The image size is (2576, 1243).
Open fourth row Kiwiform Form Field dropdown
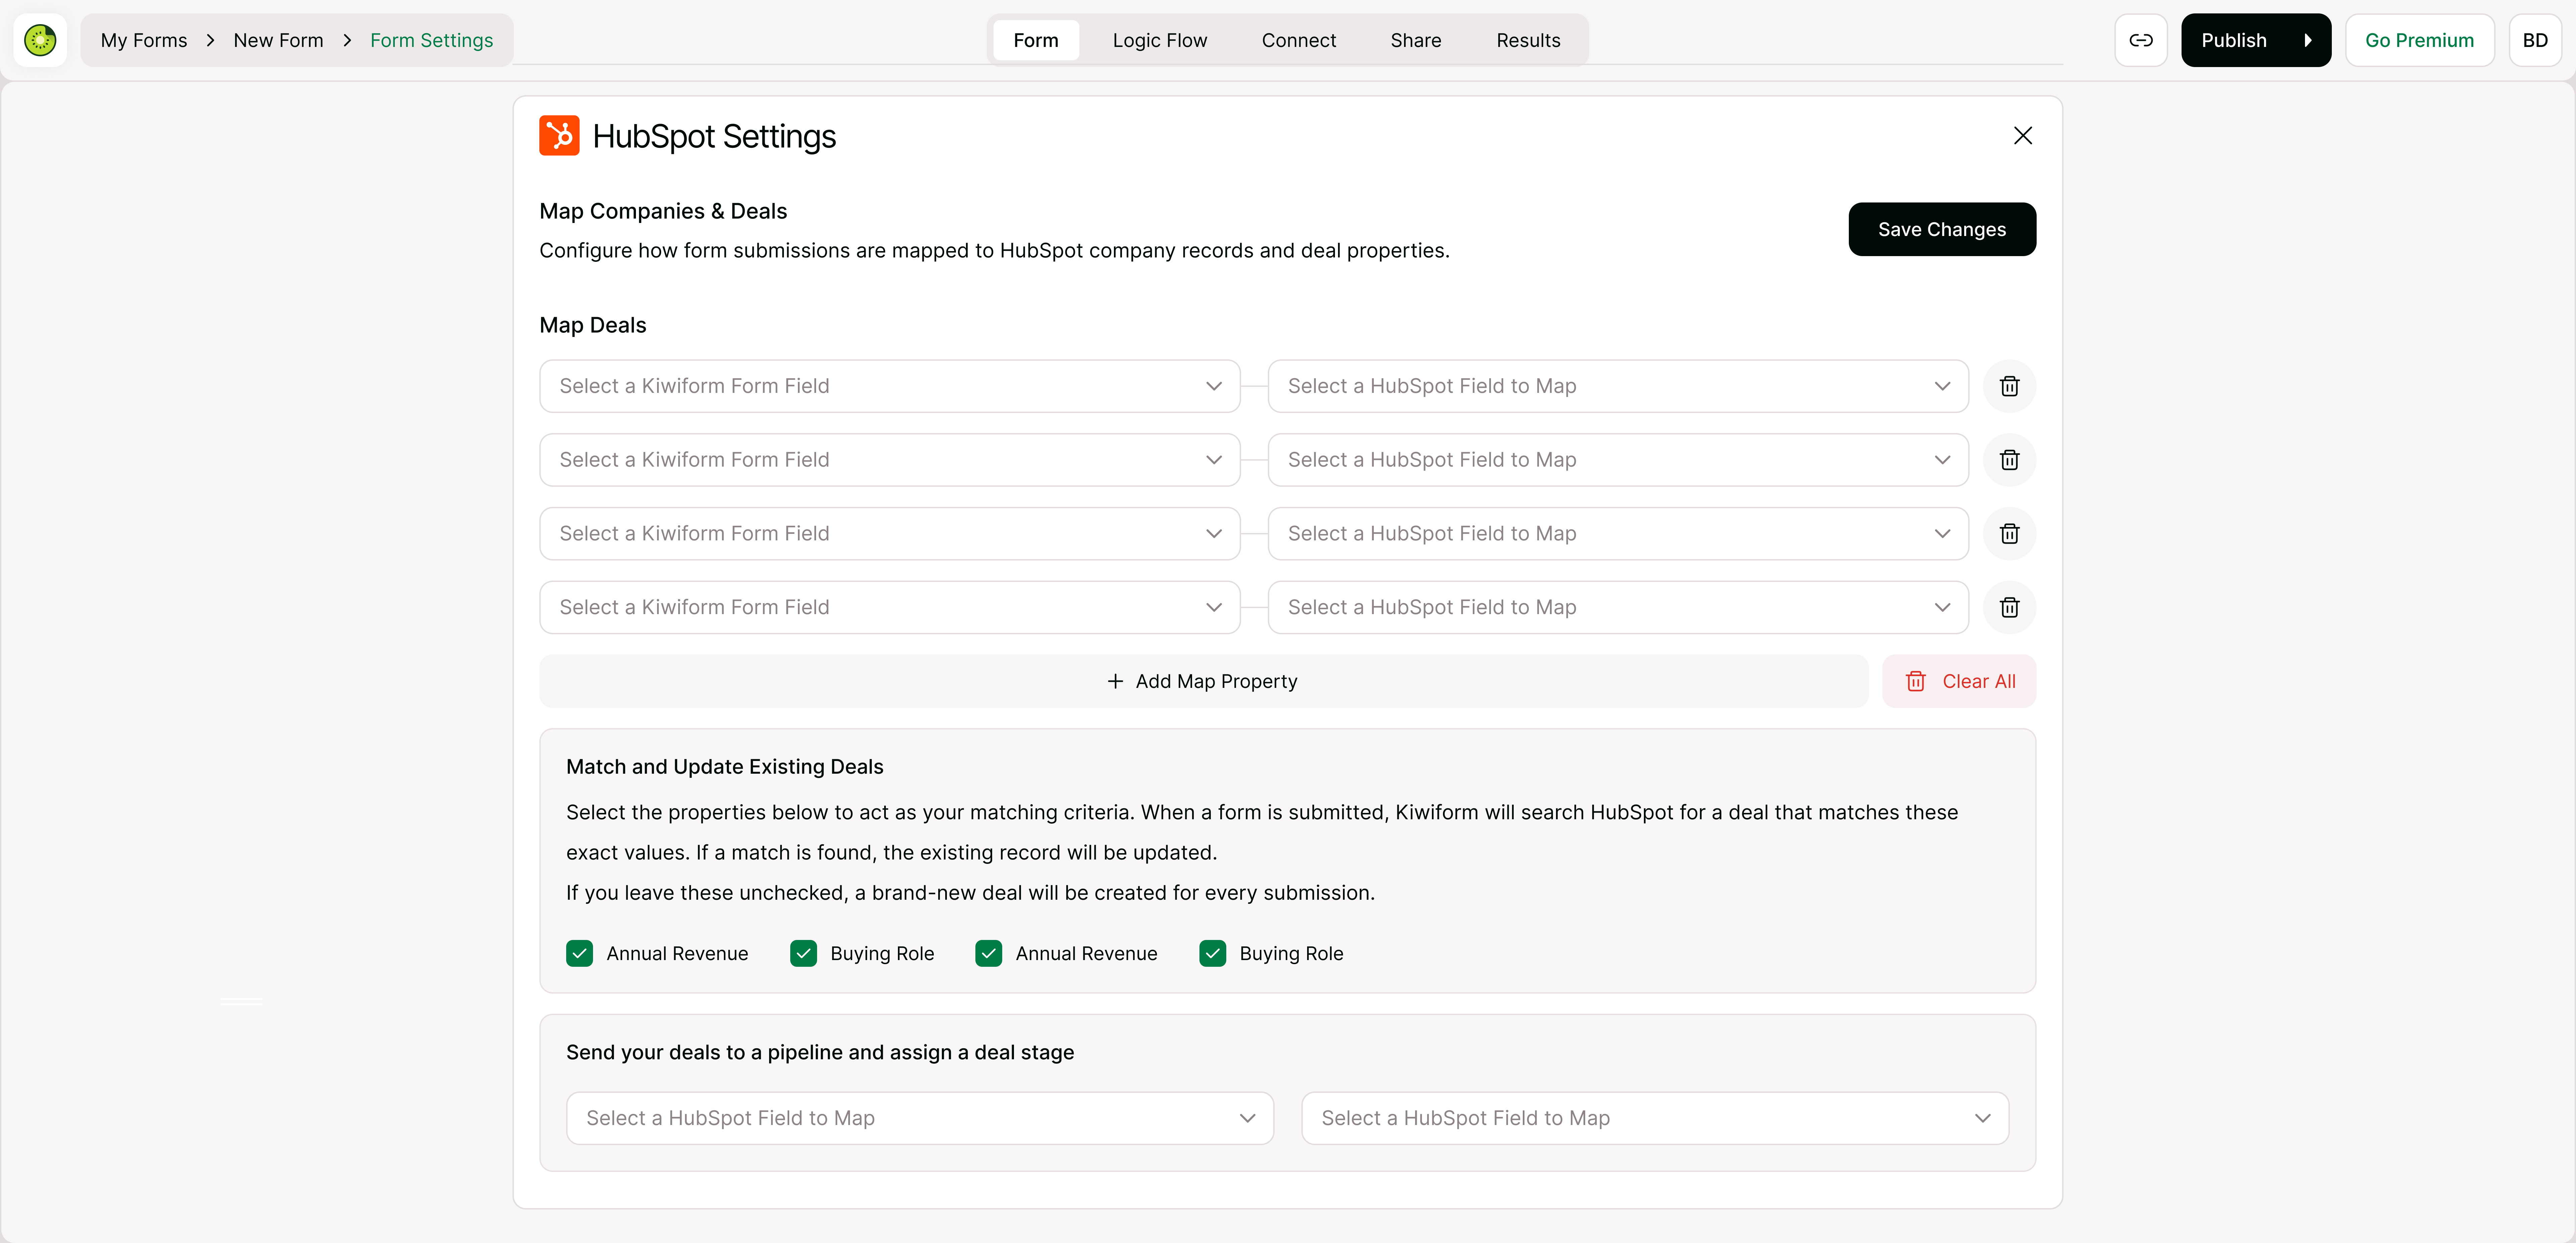point(890,607)
